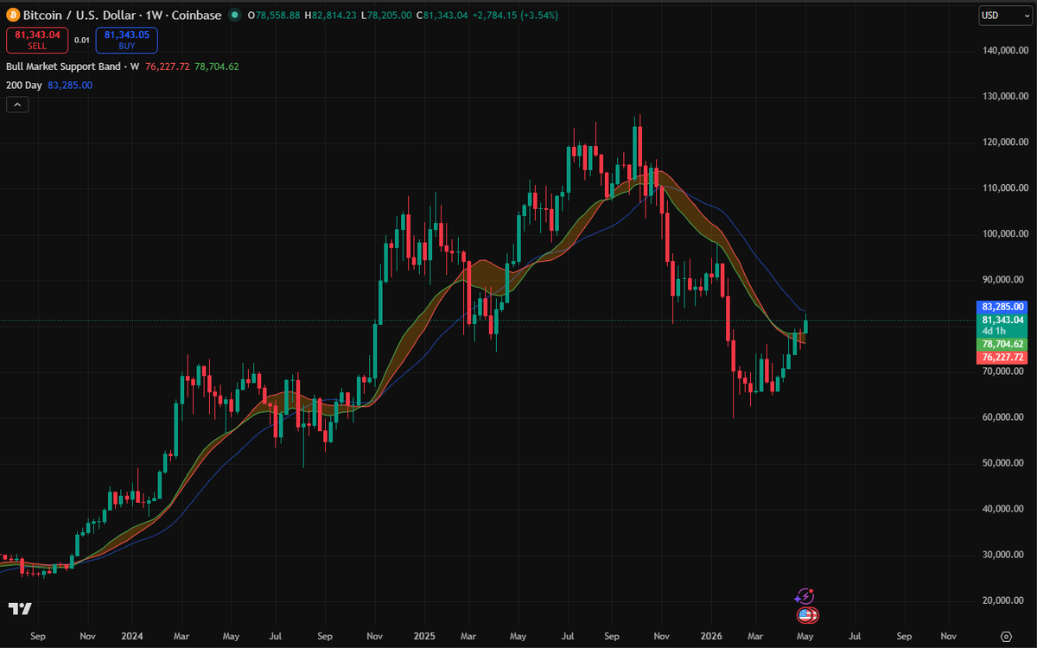Click the green 81,343.04 current price label
This screenshot has height=648, width=1037.
[1002, 320]
